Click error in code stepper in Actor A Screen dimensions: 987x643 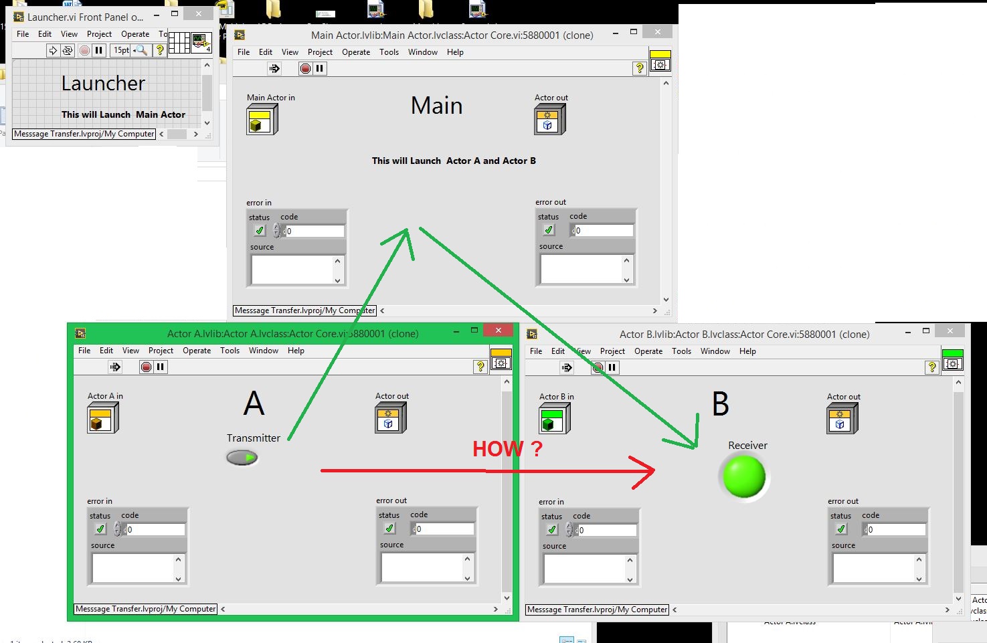(116, 529)
